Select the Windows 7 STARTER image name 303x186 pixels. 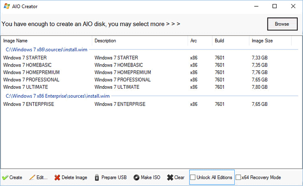(25, 58)
